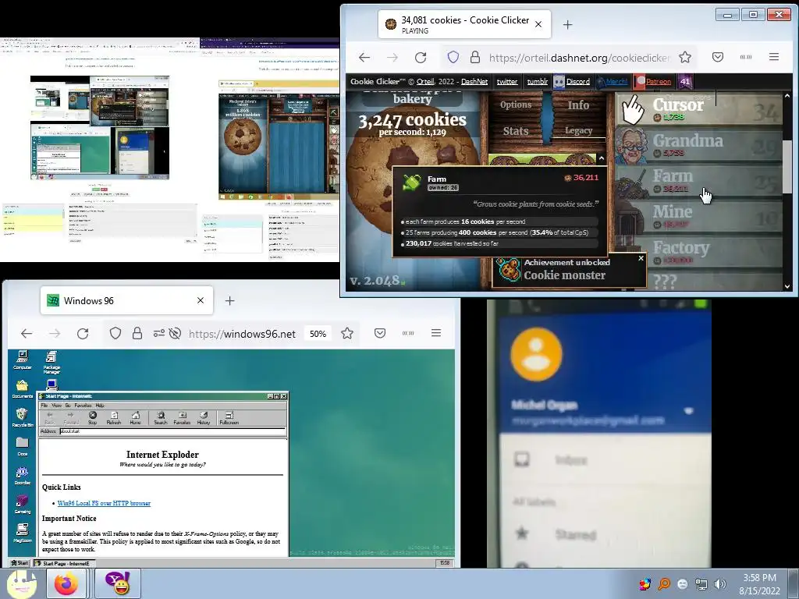Open the File menu in Internet Exploder
The width and height of the screenshot is (799, 599).
tap(44, 406)
